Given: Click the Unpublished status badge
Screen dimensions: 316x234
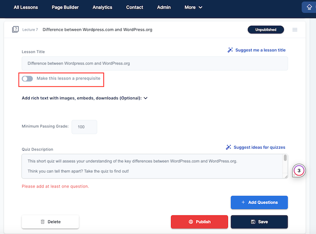Looking at the screenshot, I should click(x=265, y=30).
